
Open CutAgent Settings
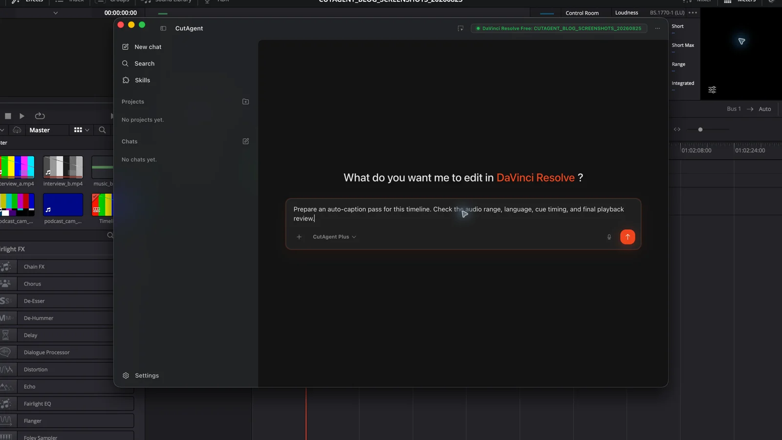(141, 375)
